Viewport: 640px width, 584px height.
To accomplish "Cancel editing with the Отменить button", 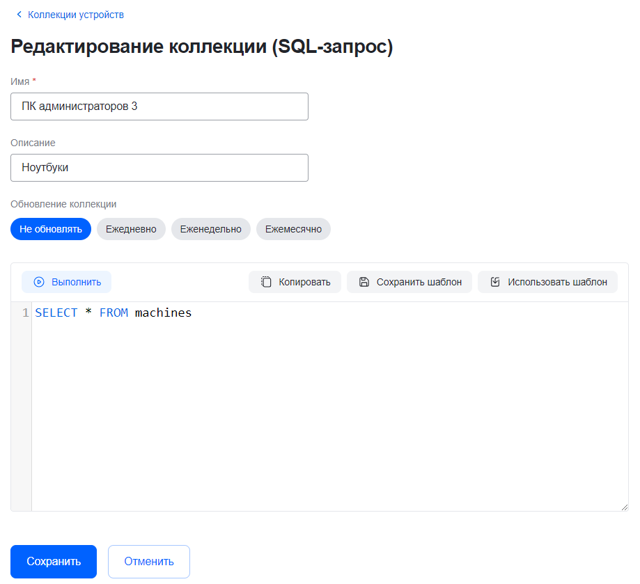I will [x=148, y=562].
